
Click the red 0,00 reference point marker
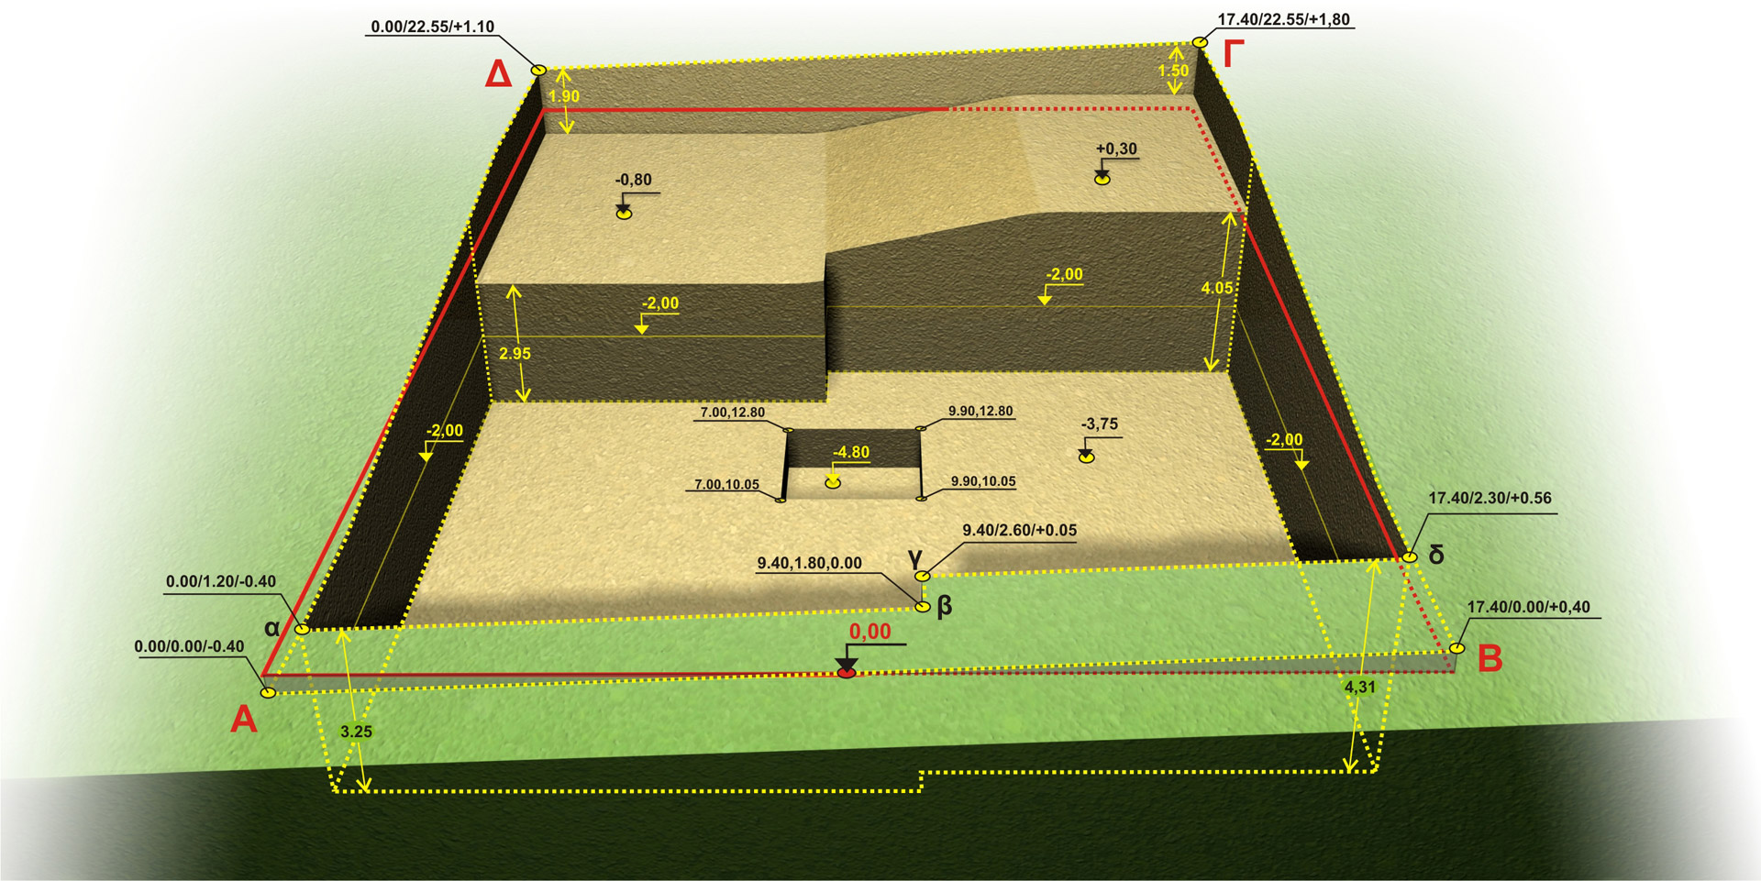coord(847,673)
